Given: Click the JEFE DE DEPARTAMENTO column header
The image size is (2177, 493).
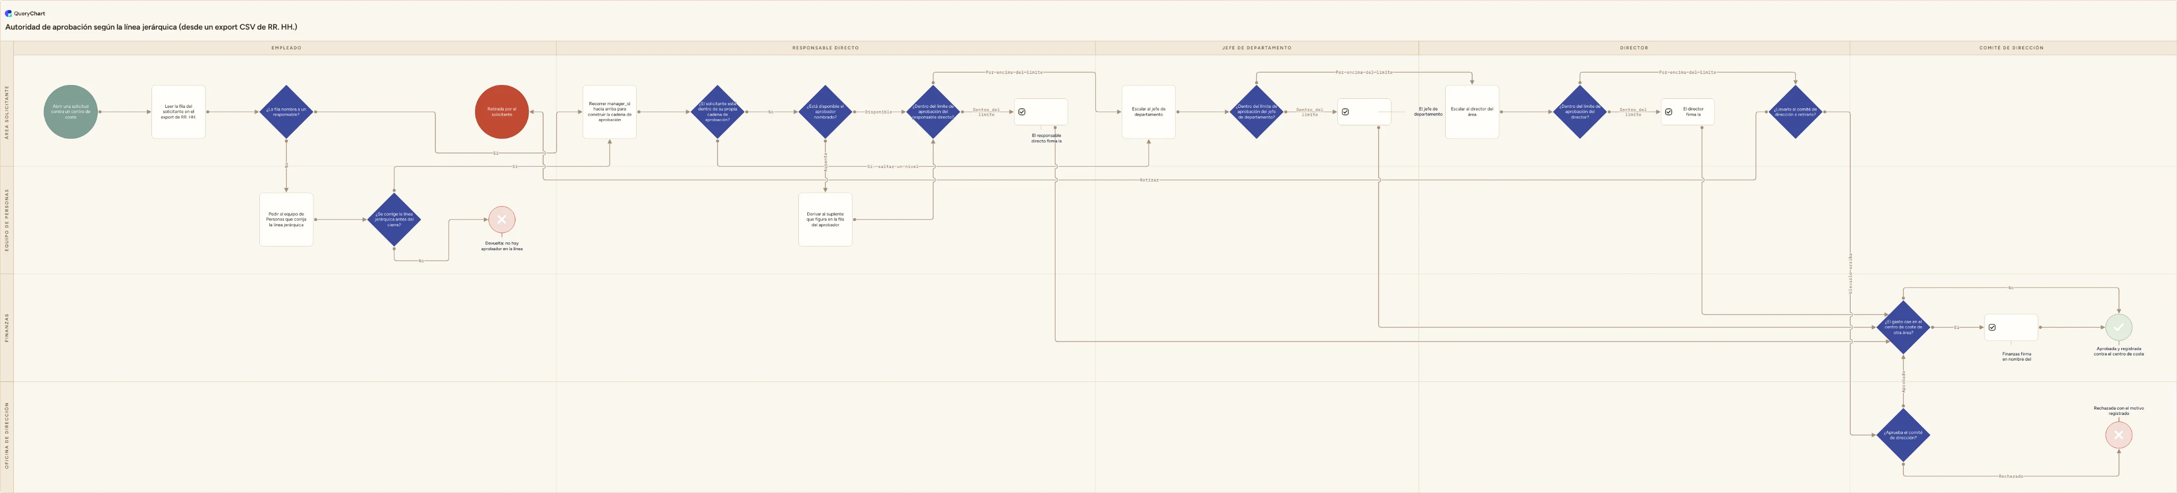Looking at the screenshot, I should point(1256,48).
